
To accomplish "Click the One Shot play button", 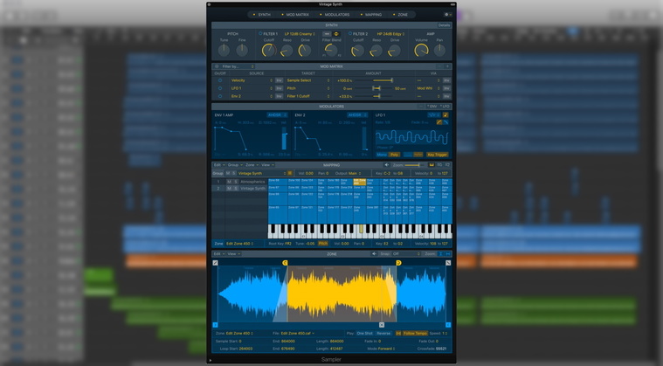I will (364, 333).
